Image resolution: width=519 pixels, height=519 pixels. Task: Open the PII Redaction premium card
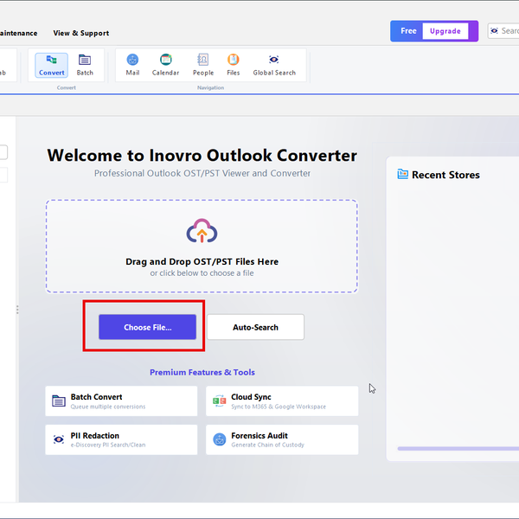tap(121, 439)
